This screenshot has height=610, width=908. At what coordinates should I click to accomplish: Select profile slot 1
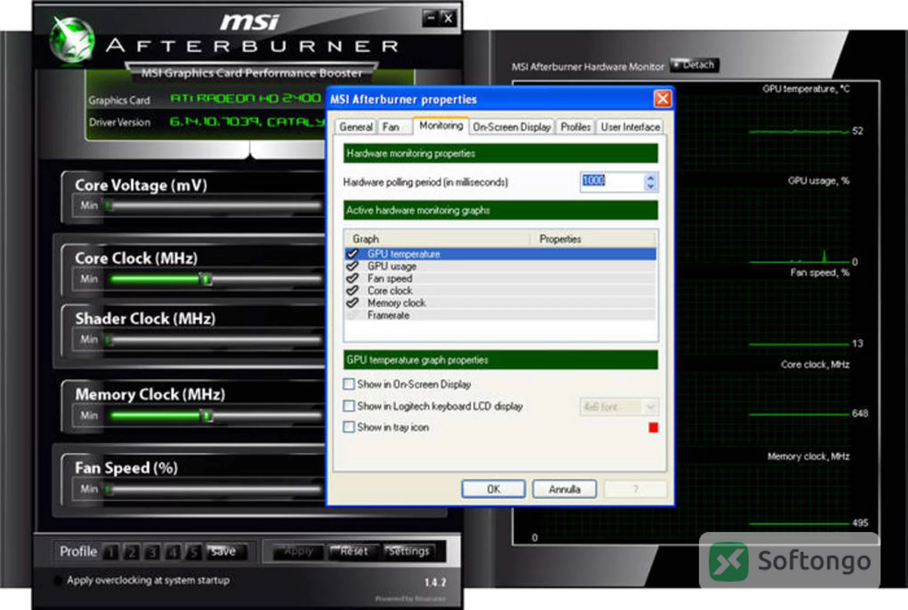(x=111, y=552)
